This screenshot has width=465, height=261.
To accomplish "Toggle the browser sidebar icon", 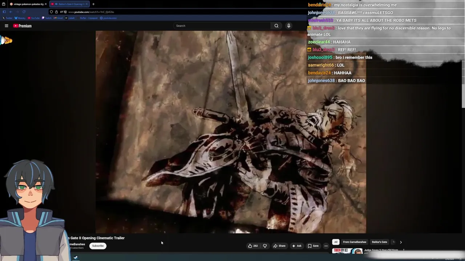I will (4, 12).
